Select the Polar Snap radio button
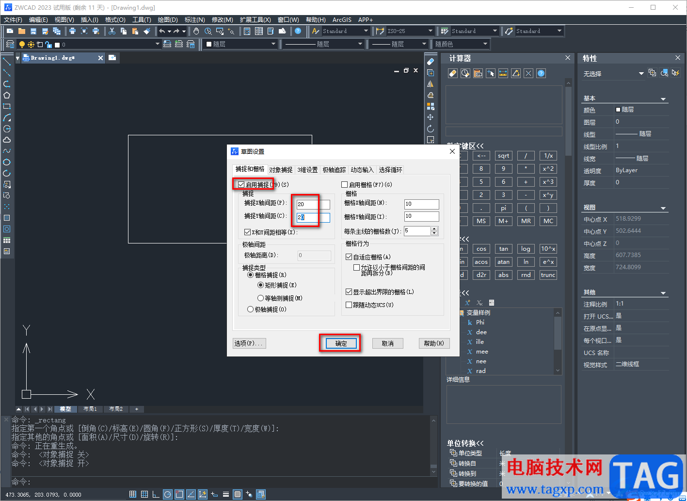This screenshot has width=687, height=501. point(251,309)
